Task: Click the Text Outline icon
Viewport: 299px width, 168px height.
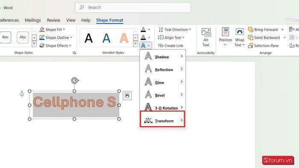Action: pos(143,38)
